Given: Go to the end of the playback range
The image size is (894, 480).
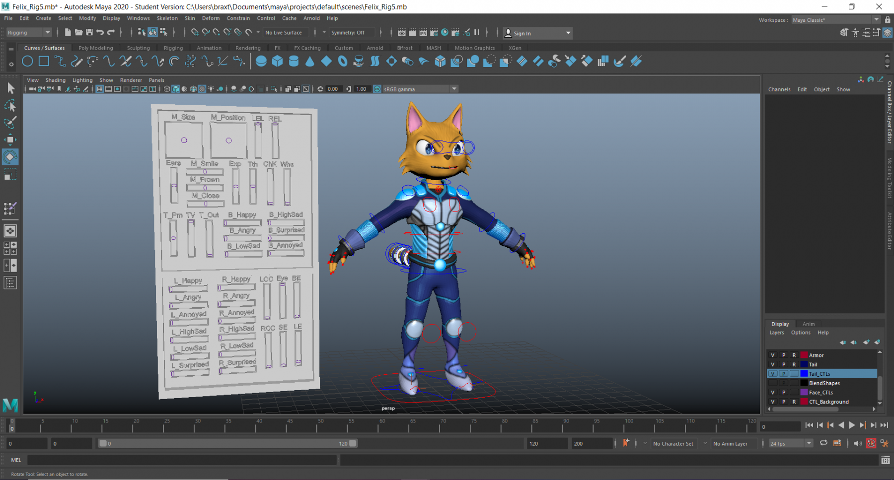Looking at the screenshot, I should coord(884,425).
